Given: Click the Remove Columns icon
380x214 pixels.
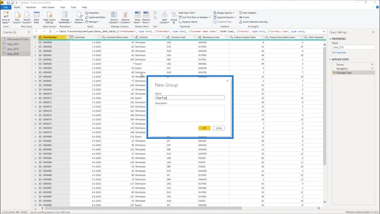Looking at the screenshot, I should [125, 18].
